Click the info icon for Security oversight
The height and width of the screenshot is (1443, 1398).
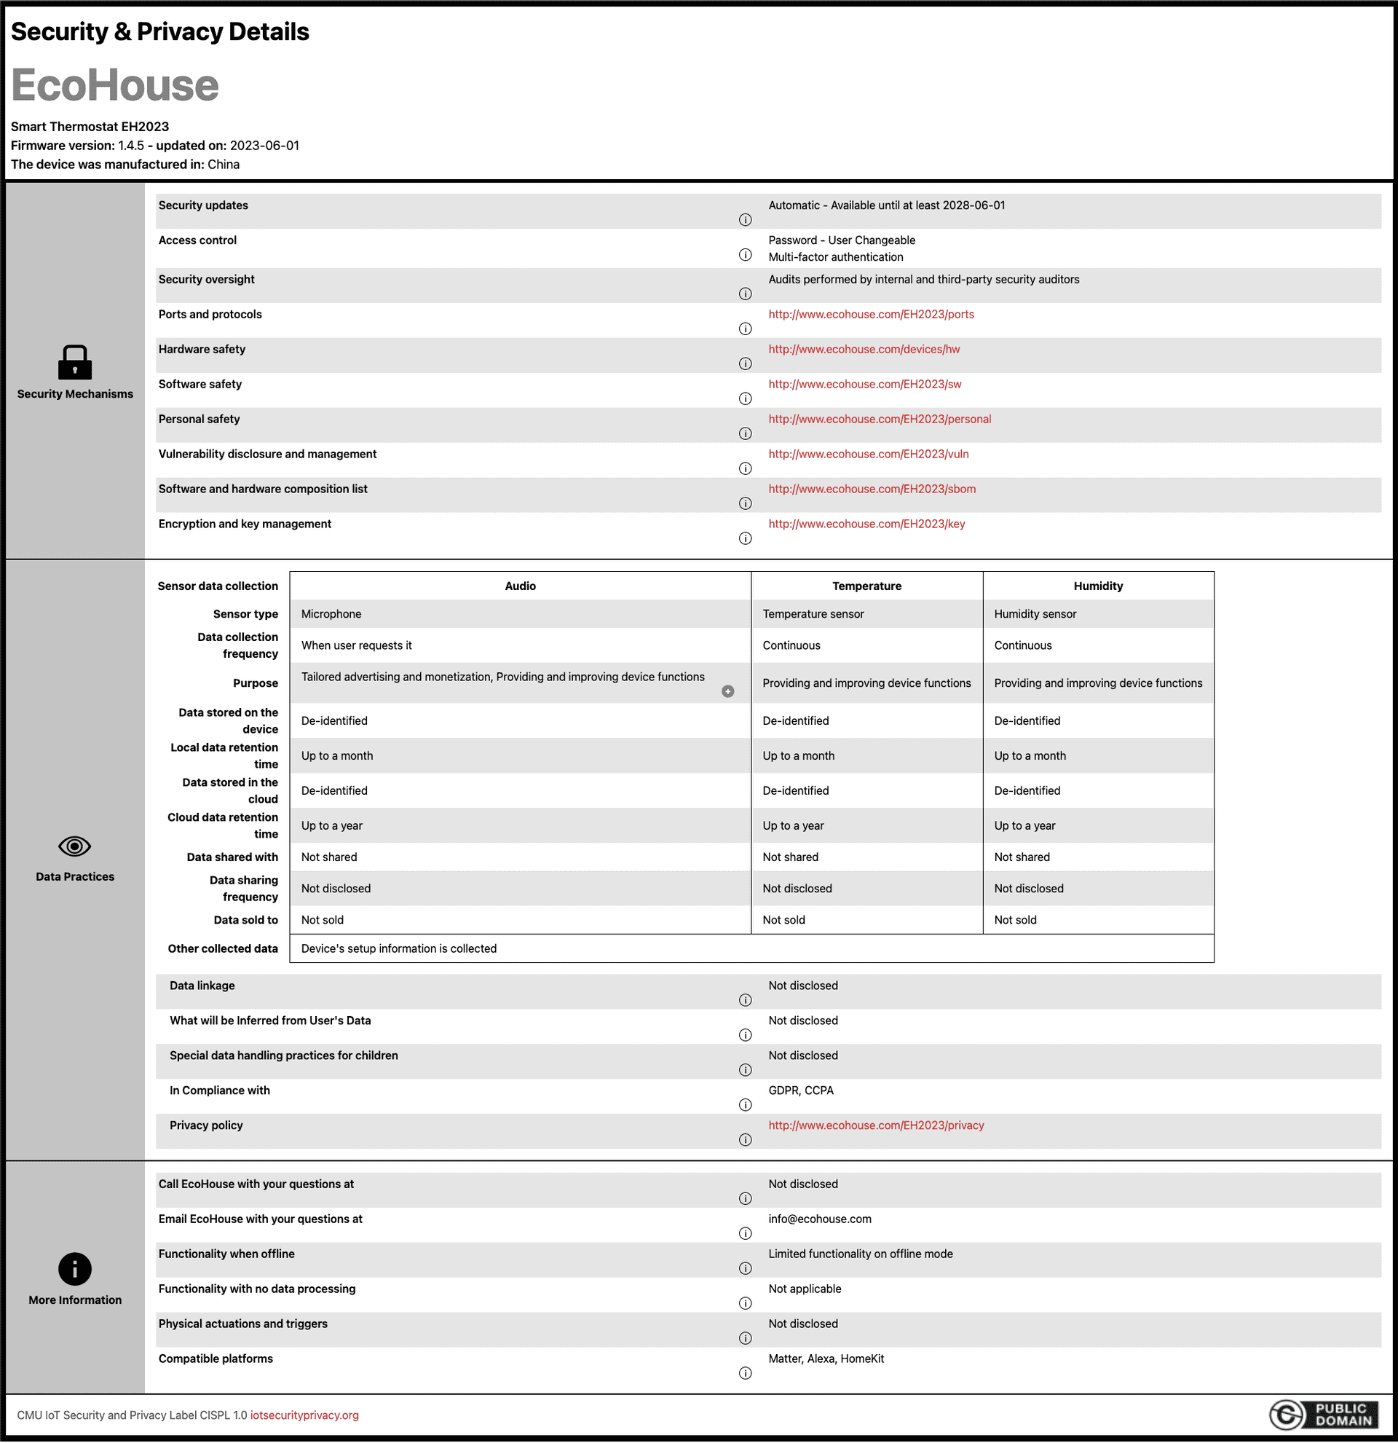tap(746, 294)
